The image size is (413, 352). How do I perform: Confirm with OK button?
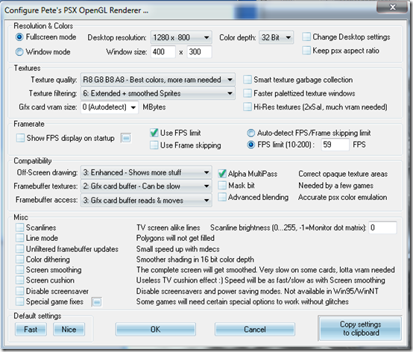pyautogui.click(x=155, y=330)
